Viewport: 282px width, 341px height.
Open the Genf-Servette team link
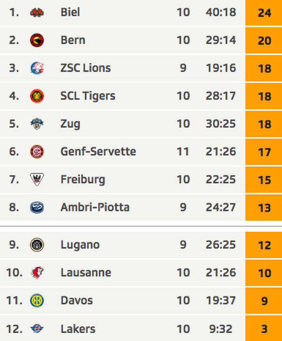click(98, 151)
